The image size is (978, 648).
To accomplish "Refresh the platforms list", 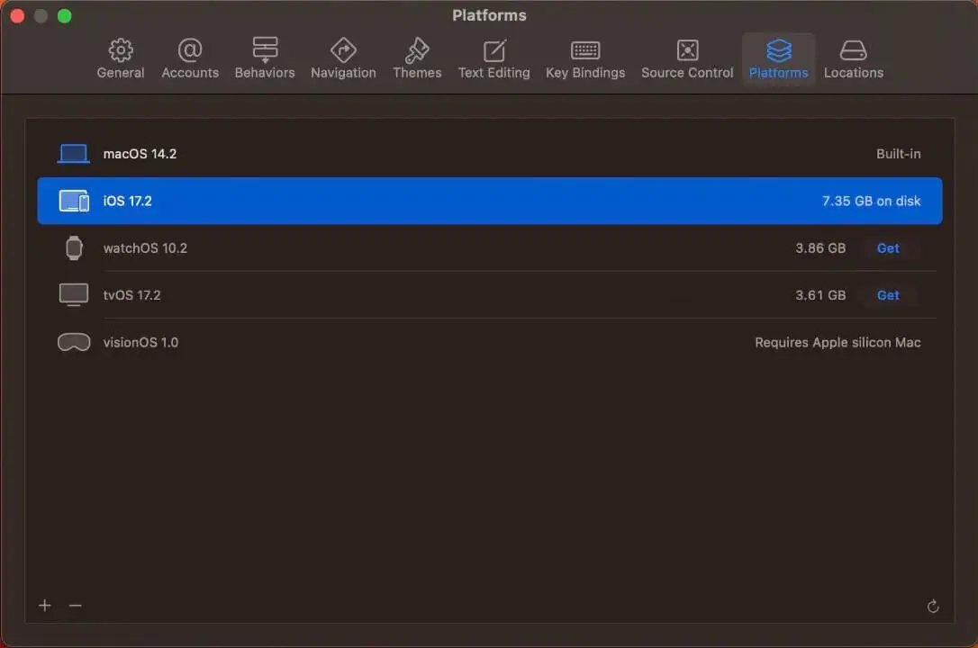I will pos(933,607).
